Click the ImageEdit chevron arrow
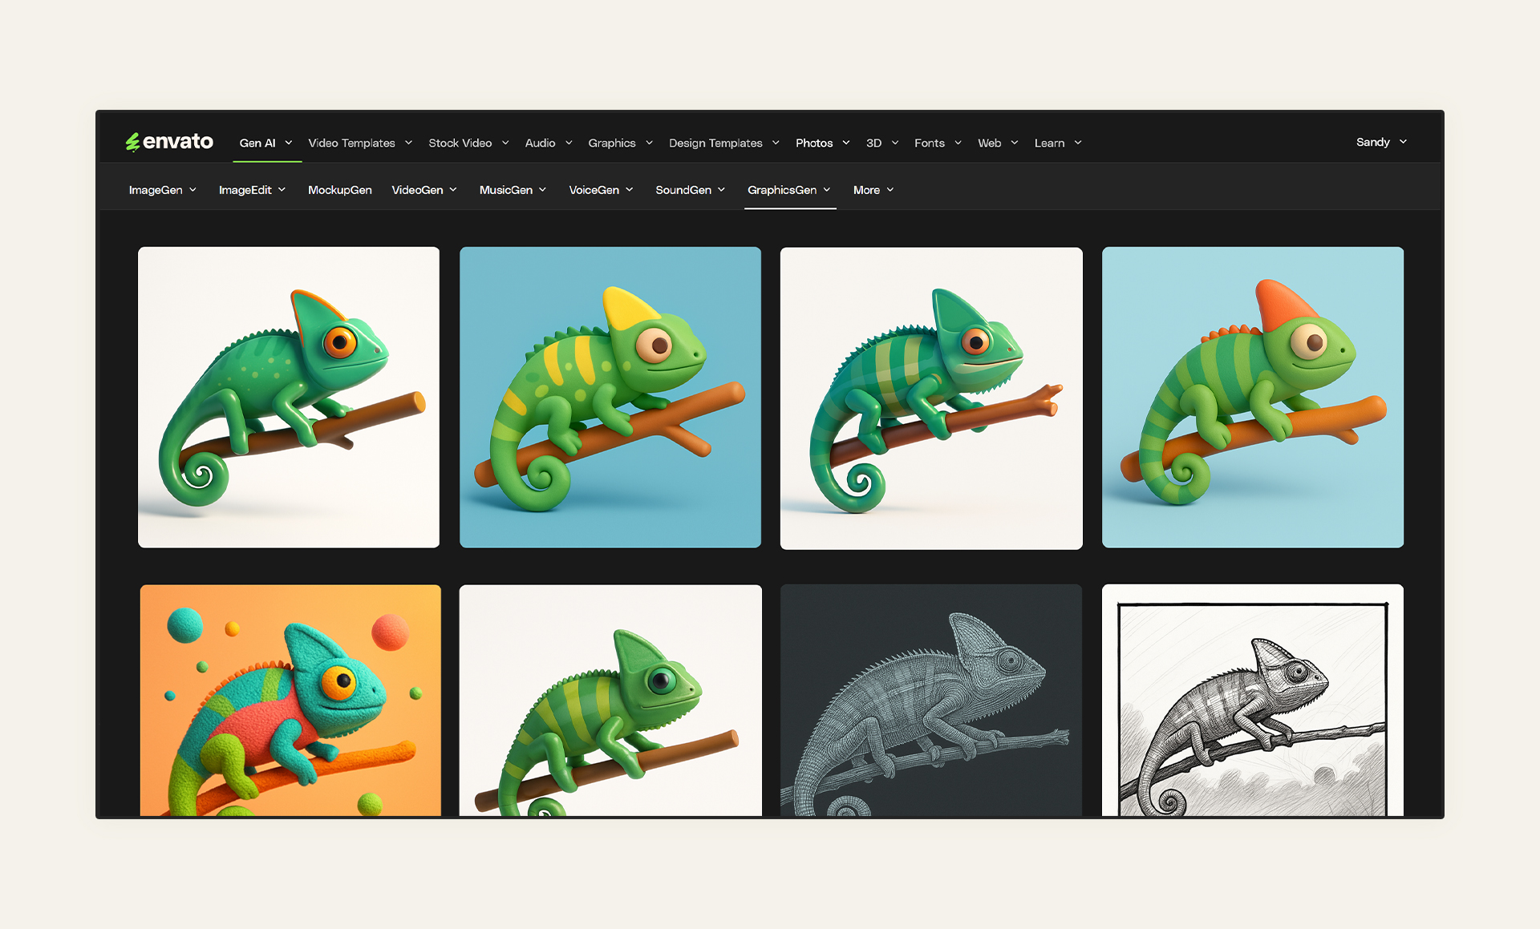 [282, 190]
